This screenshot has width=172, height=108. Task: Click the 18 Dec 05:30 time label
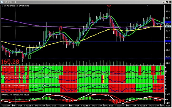[51, 106]
